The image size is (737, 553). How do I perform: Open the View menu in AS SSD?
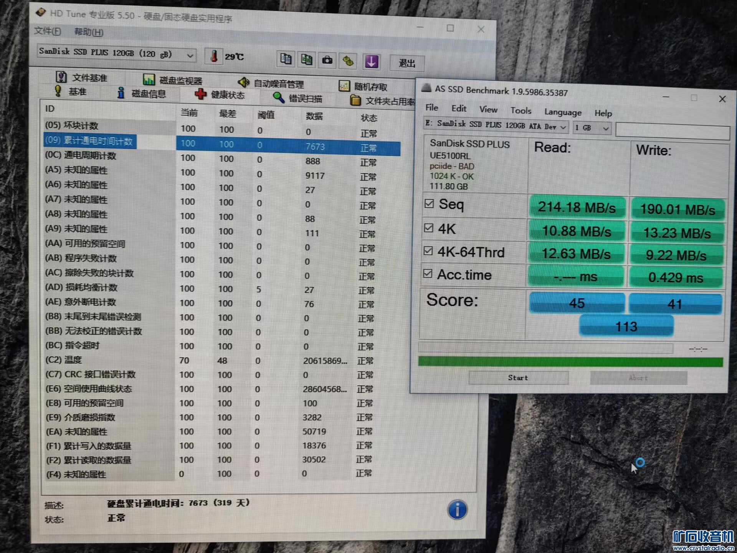pyautogui.click(x=488, y=109)
